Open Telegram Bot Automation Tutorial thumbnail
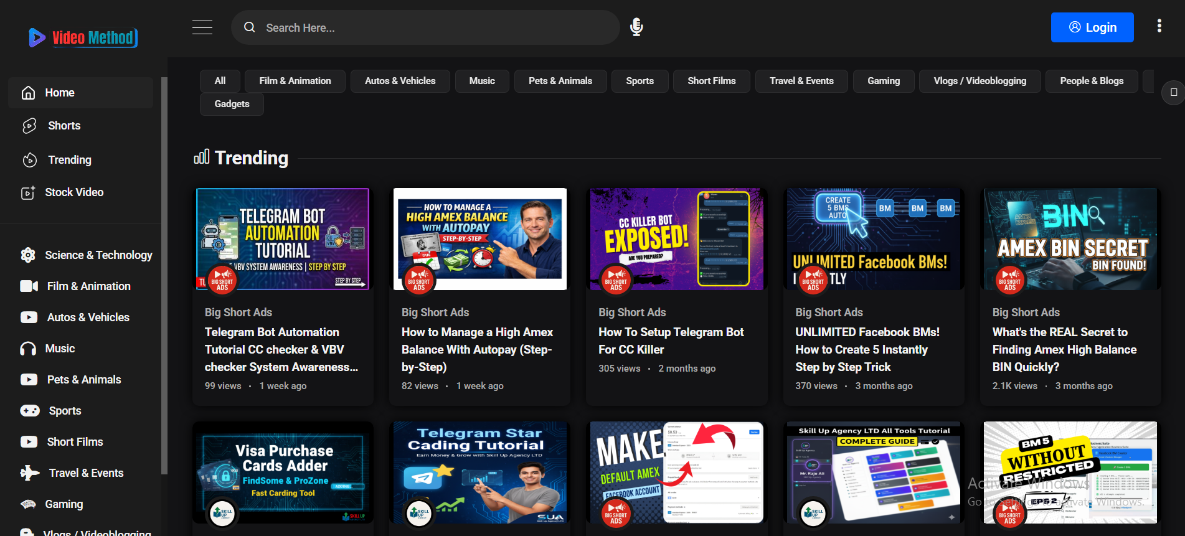This screenshot has width=1185, height=536. click(x=283, y=239)
